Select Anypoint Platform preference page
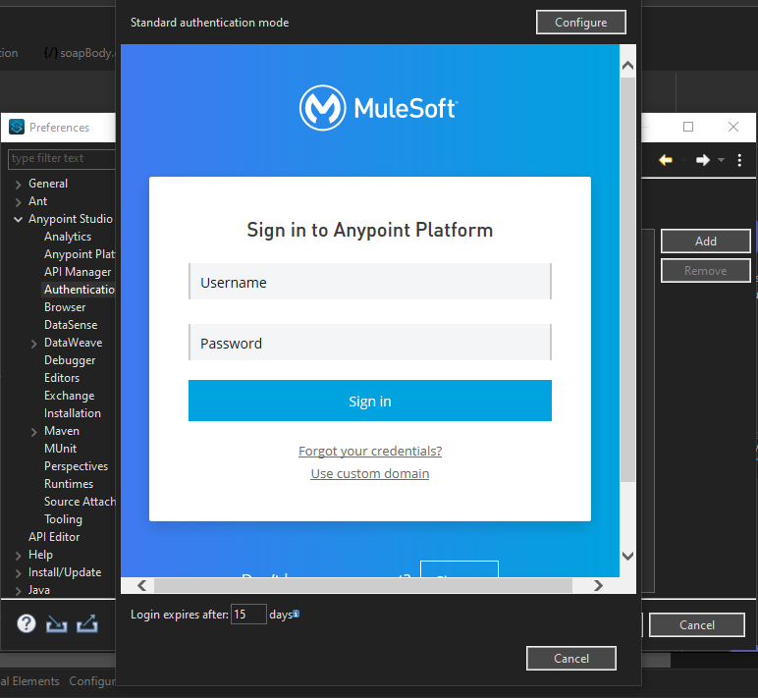Screen dimensions: 758x698 [x=80, y=254]
